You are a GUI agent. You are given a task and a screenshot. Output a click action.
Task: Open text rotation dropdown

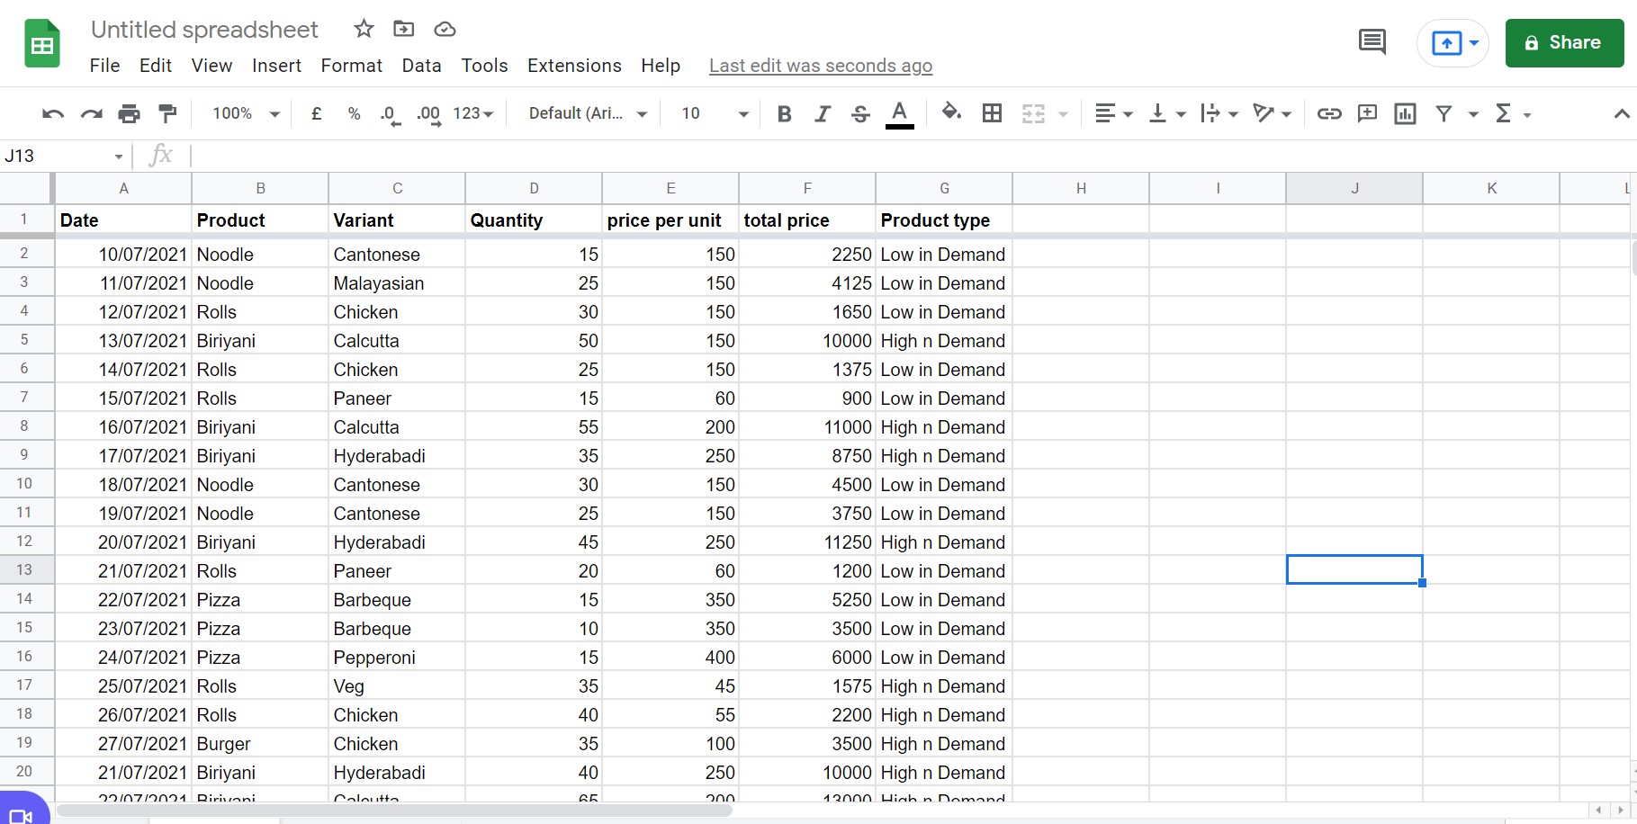[x=1272, y=113]
